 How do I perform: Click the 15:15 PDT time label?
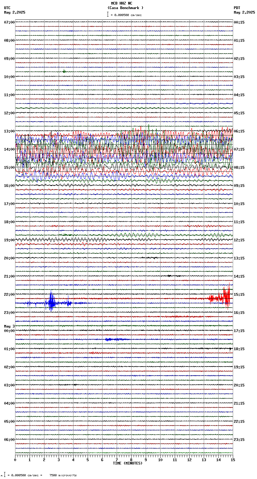click(239, 295)
